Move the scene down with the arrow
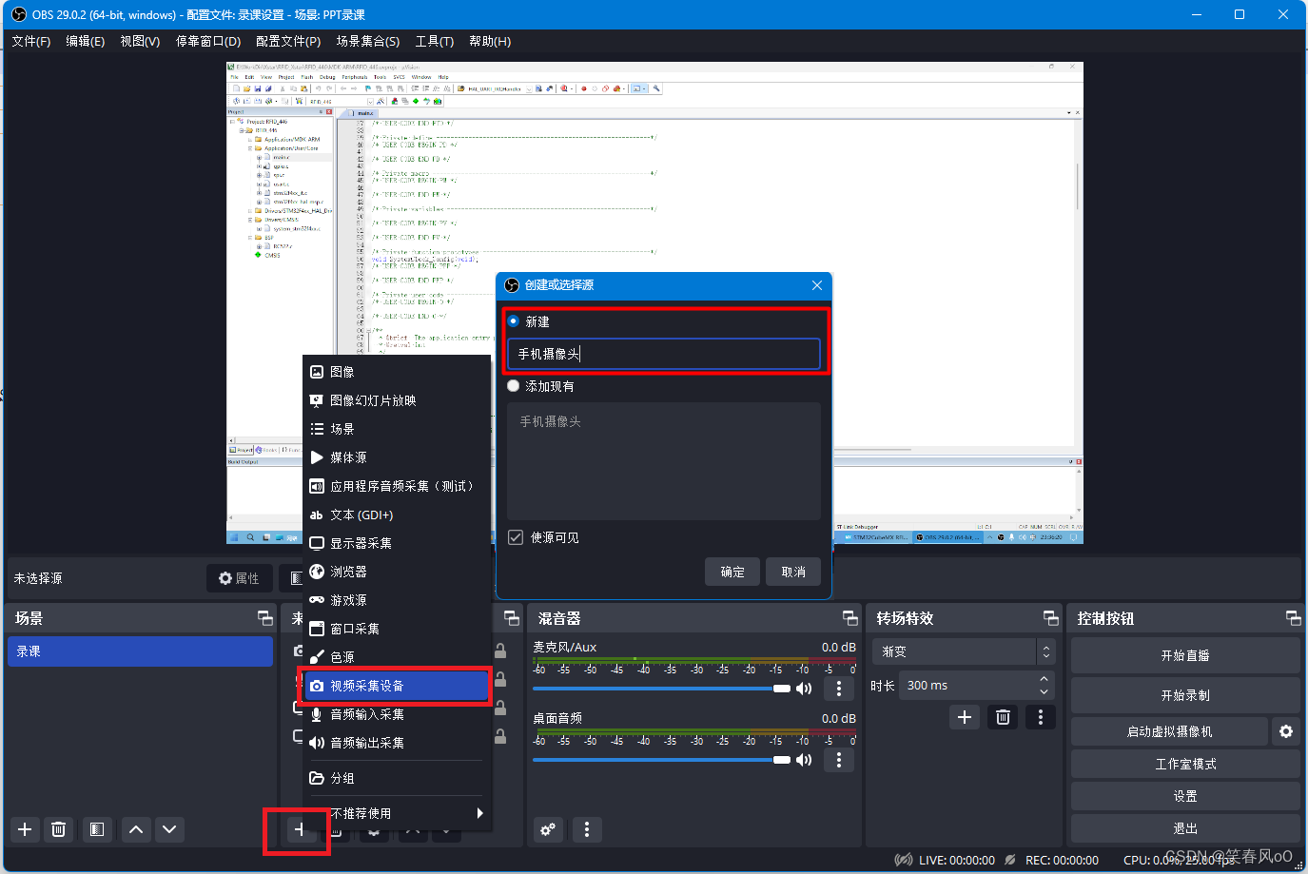 169,829
